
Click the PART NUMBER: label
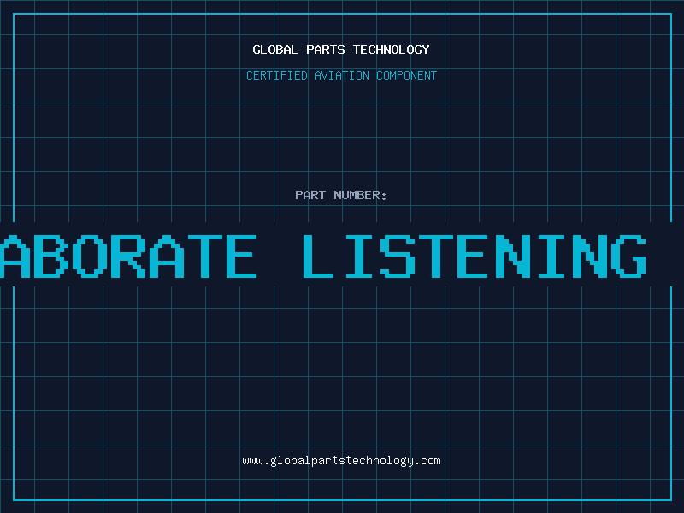point(340,195)
